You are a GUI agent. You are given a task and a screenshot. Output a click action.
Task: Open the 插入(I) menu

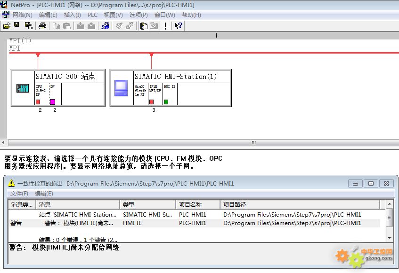tap(72, 15)
